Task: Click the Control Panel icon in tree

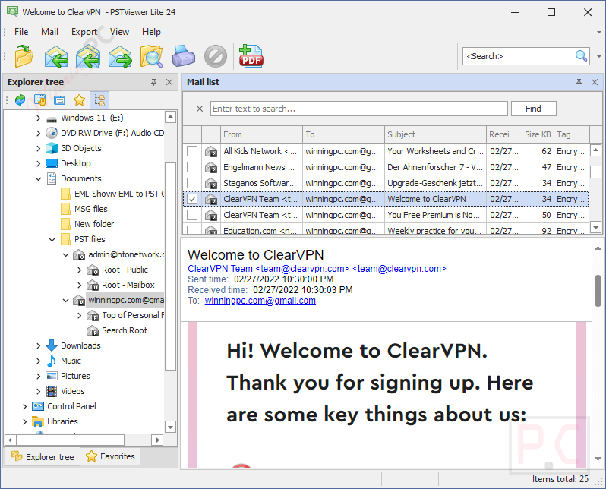Action: [x=38, y=406]
